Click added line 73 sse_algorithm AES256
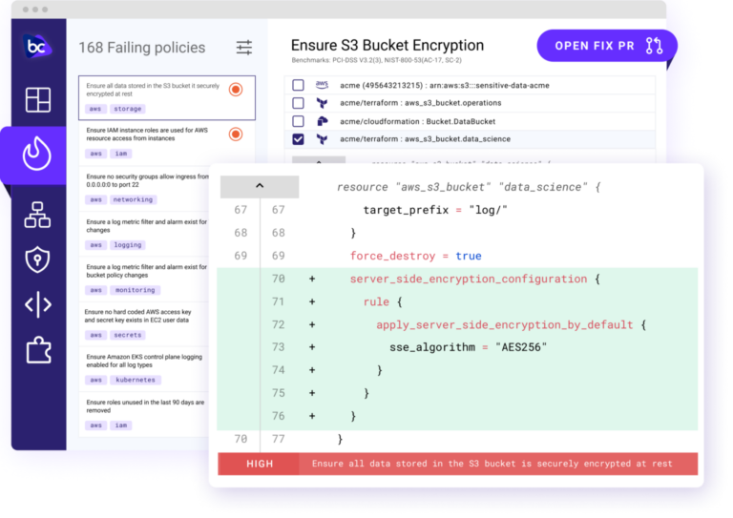Screen dimensions: 733x518 pyautogui.click(x=457, y=347)
